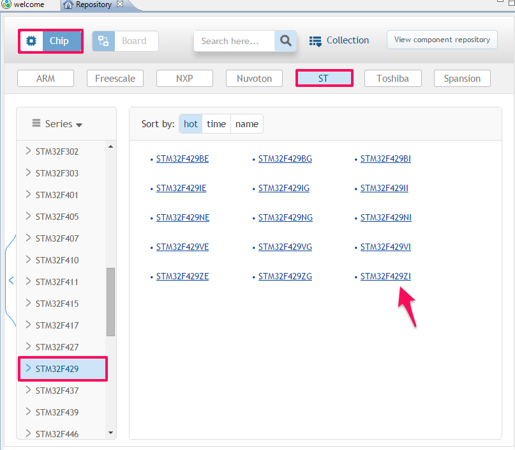Click the series list scroll-down arrow
515x450 pixels.
coord(110,433)
